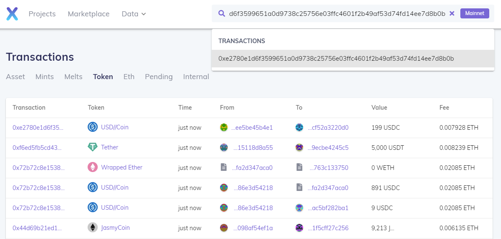Open the Projects page
501x239 pixels.
tap(42, 14)
